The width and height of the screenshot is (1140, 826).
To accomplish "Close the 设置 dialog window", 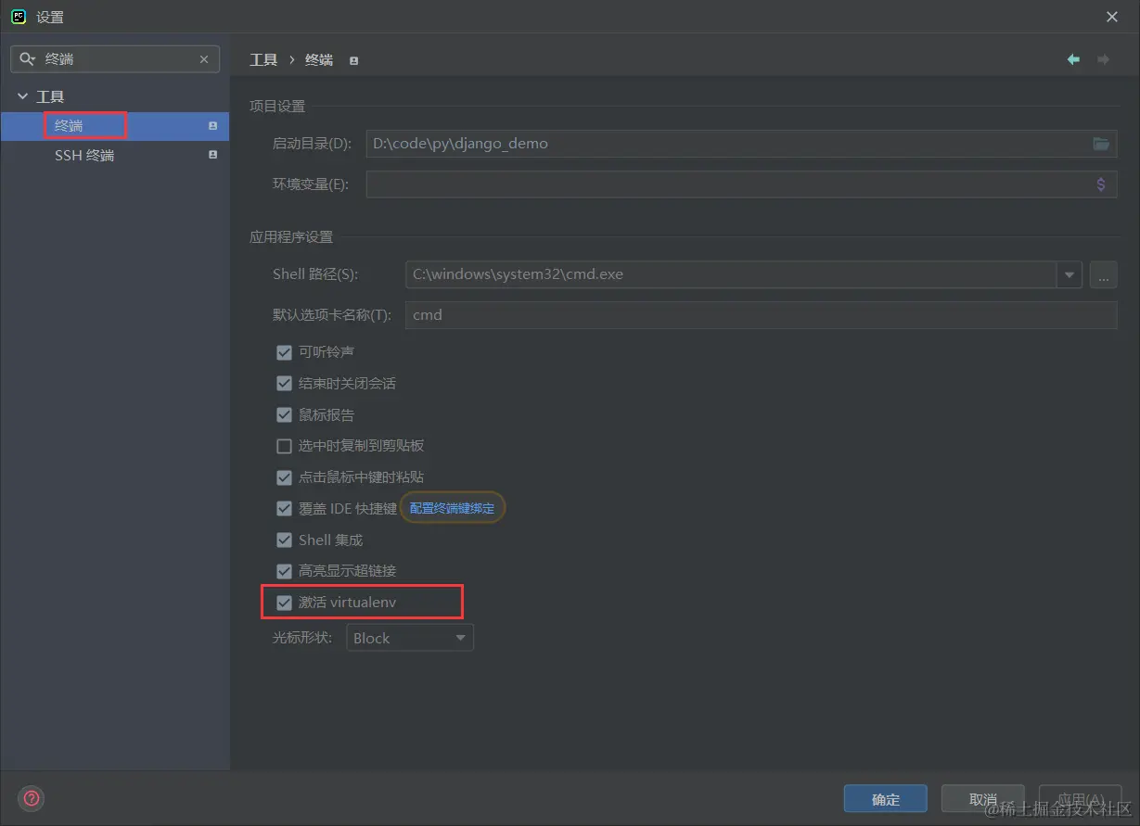I will tap(1112, 17).
